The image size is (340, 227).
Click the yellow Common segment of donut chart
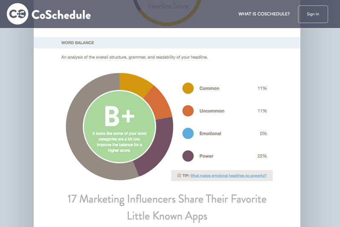(134, 84)
